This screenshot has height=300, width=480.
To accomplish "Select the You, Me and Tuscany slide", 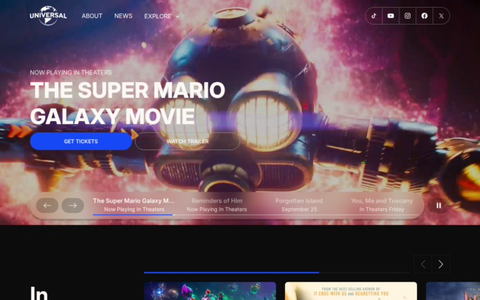I will pyautogui.click(x=382, y=205).
